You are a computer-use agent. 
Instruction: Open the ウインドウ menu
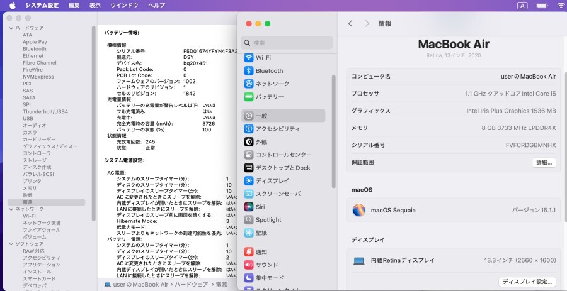(124, 6)
